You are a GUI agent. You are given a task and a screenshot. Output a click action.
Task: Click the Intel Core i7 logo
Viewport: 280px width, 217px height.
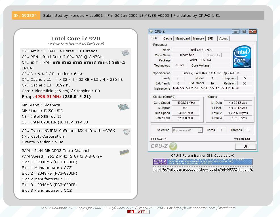(242, 57)
